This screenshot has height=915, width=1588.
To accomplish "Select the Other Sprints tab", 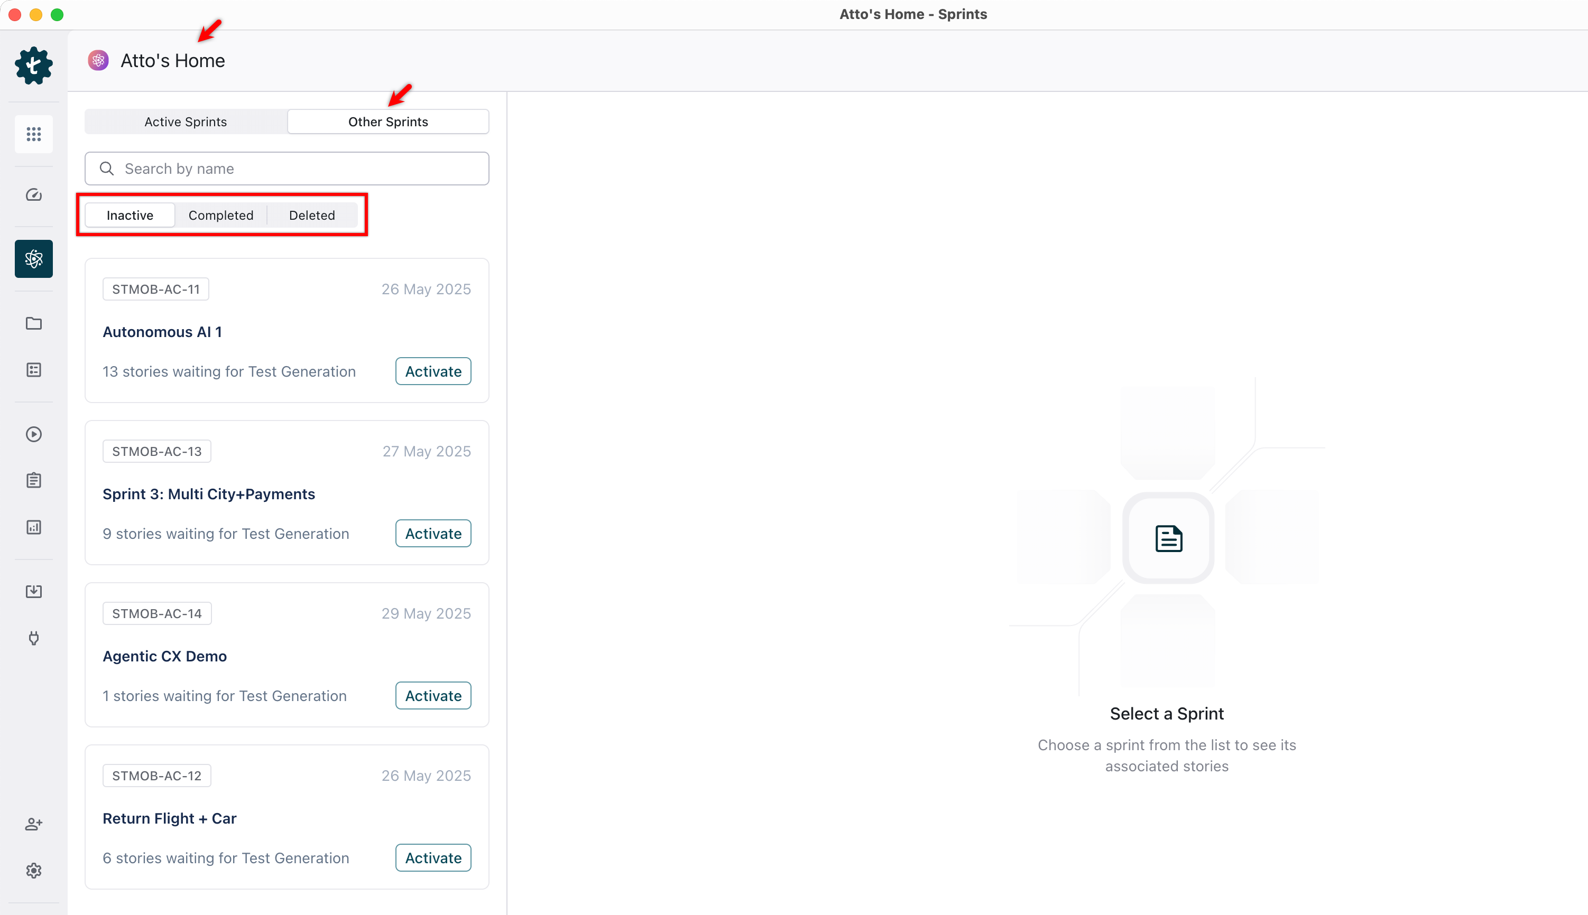I will [388, 122].
